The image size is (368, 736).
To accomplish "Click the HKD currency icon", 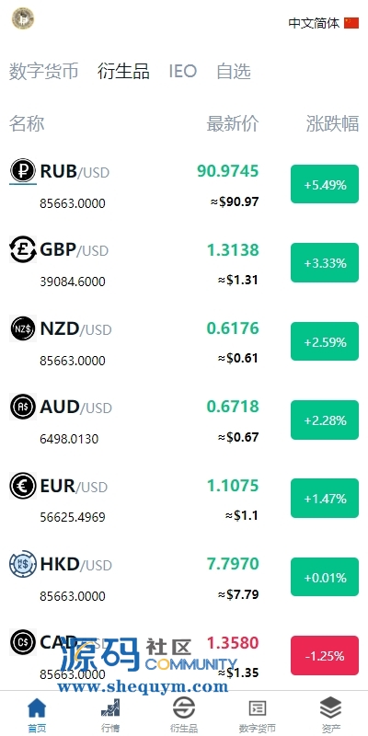I will [22, 564].
